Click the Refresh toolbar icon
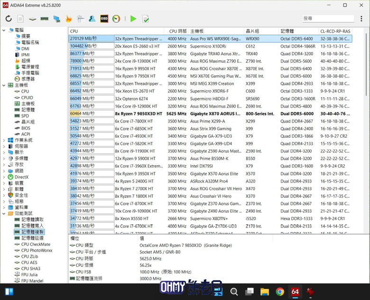This screenshot has height=300, width=370. (9, 19)
